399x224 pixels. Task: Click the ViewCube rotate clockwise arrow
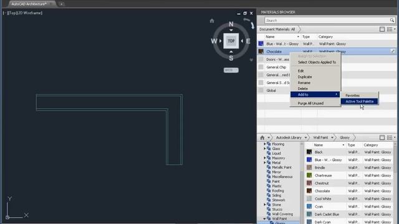click(252, 25)
